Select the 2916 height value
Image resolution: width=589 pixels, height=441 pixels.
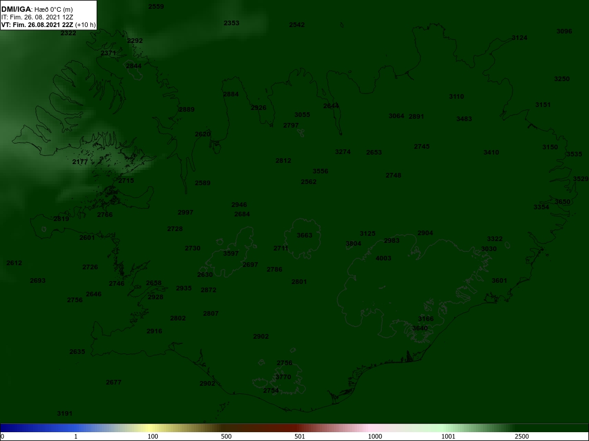[154, 331]
